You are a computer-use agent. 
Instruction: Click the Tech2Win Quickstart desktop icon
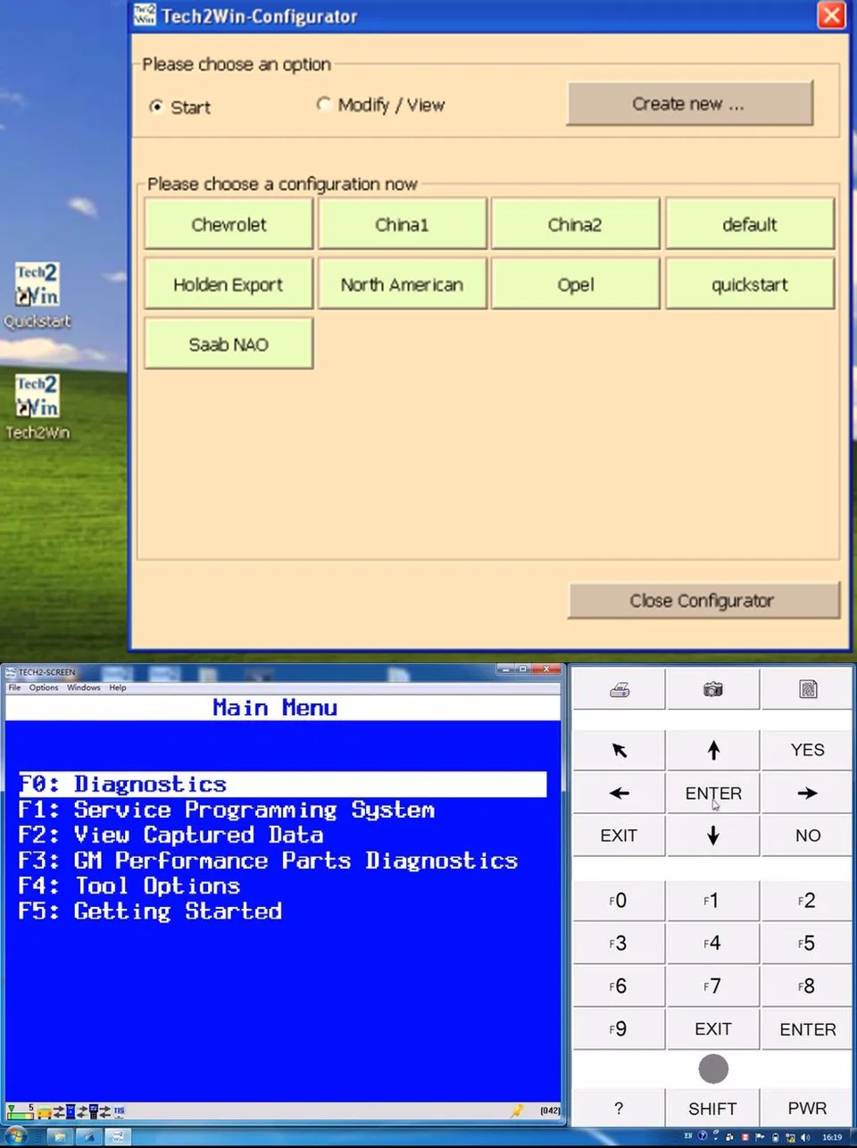point(37,295)
